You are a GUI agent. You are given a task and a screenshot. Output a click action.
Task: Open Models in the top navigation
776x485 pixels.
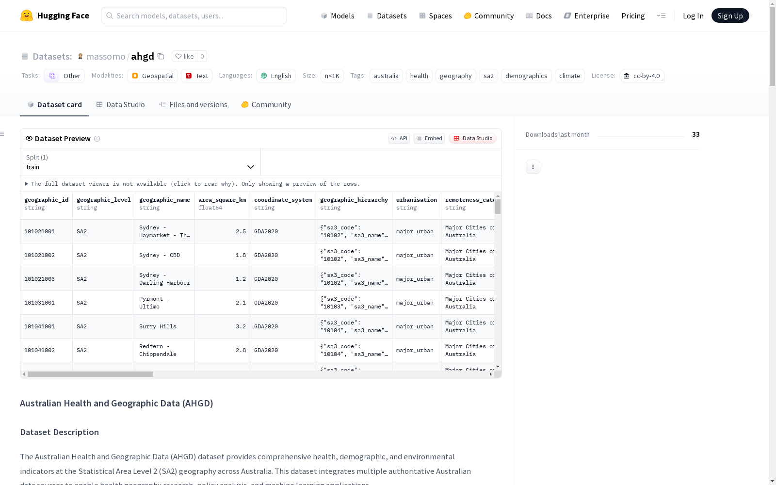[338, 16]
